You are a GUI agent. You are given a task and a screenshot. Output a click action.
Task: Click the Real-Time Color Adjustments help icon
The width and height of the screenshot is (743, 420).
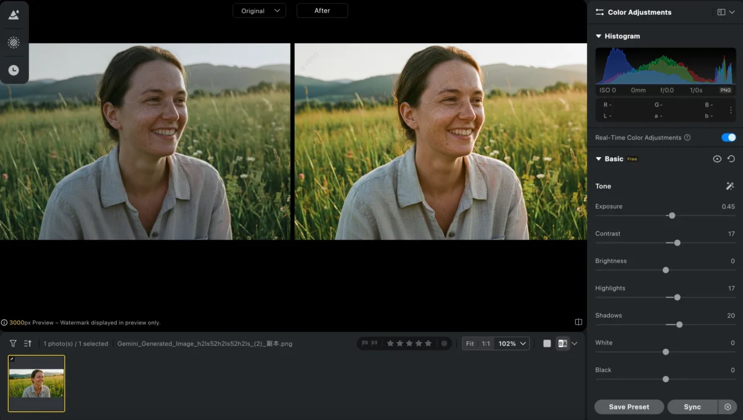[x=687, y=137]
